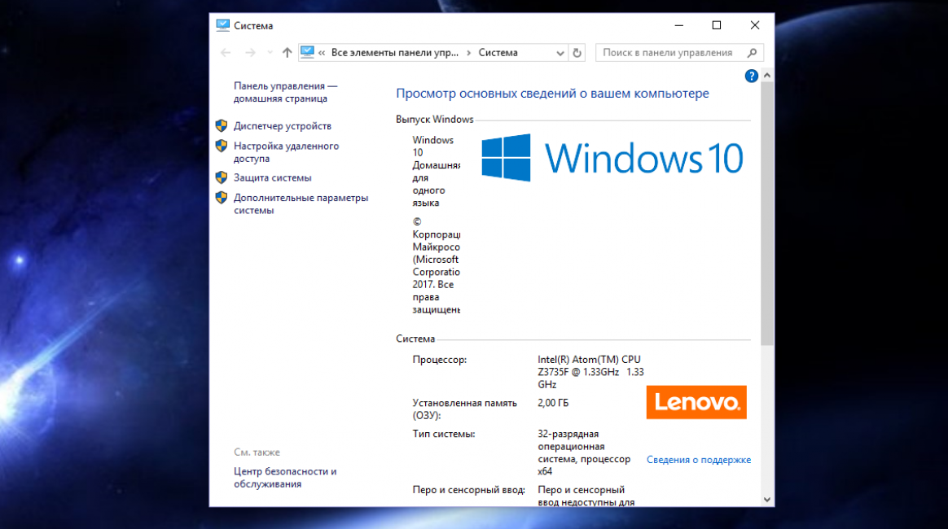The image size is (948, 529).
Task: Click the magnifier search icon
Action: 752,53
